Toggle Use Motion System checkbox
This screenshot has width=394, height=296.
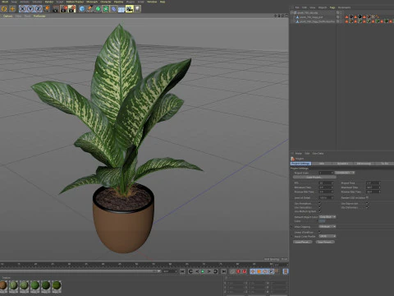(319, 211)
